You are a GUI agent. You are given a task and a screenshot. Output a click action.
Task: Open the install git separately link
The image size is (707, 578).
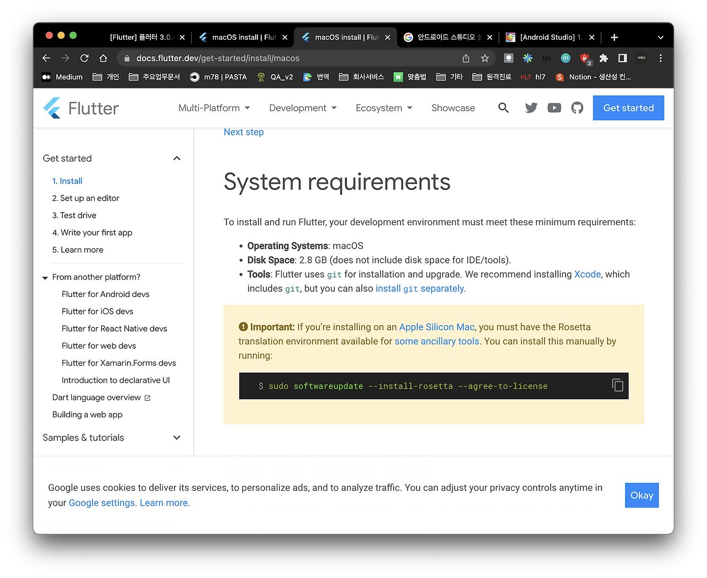(x=420, y=289)
